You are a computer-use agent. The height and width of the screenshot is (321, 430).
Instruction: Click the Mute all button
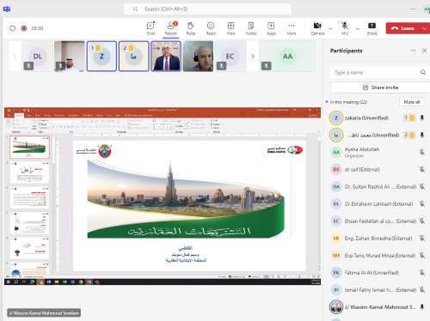pos(412,102)
